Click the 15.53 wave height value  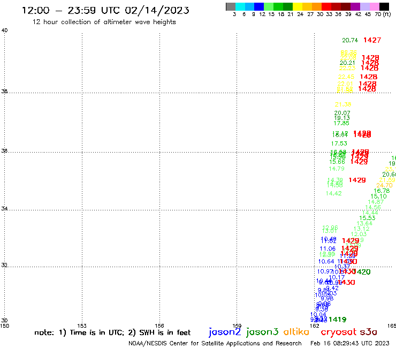pyautogui.click(x=367, y=218)
